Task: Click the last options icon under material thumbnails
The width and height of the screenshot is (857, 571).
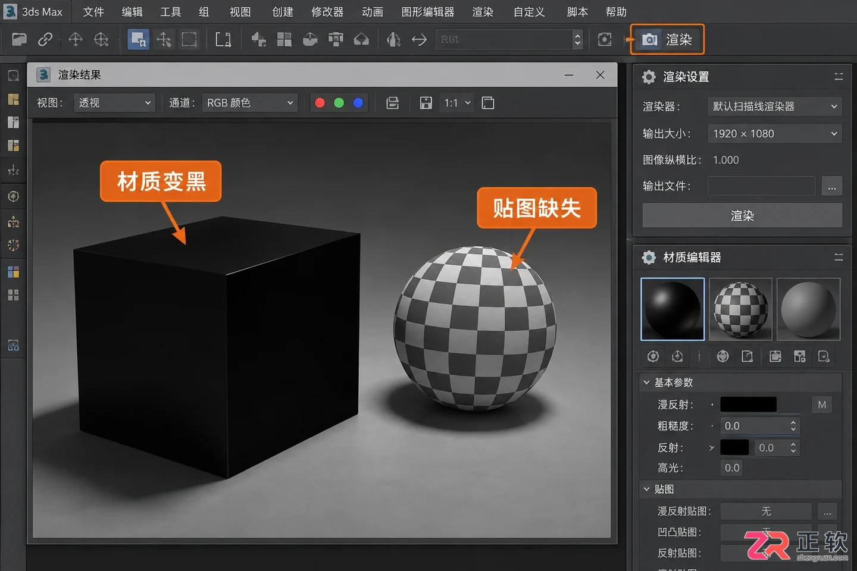Action: 824,356
